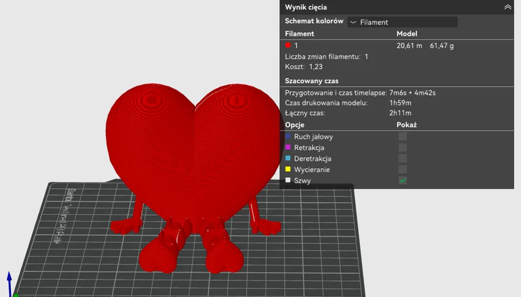Screen dimensions: 521x297
Task: Click the 'Wynik cięcia' panel title
Action: [306, 7]
